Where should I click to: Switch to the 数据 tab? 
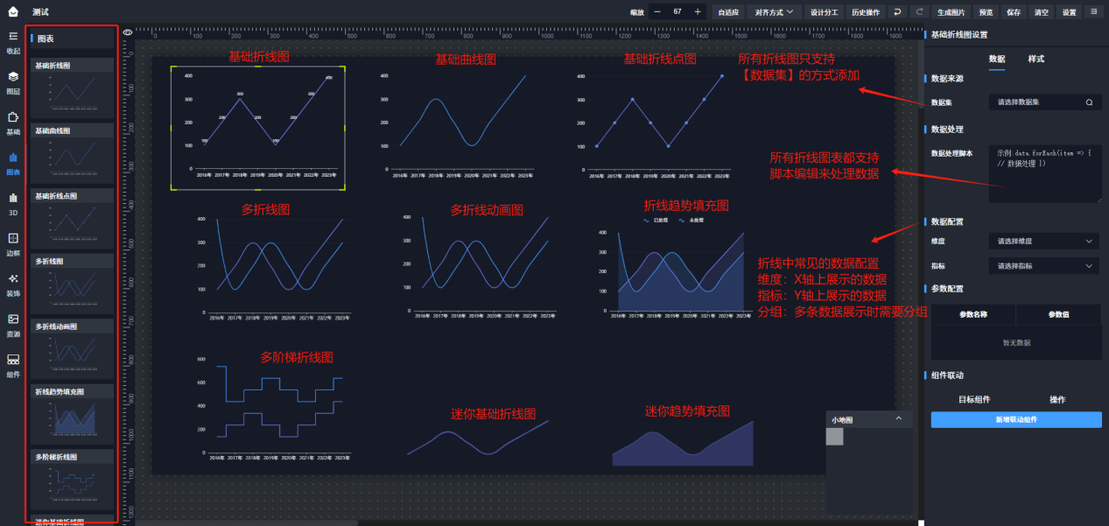pos(996,59)
